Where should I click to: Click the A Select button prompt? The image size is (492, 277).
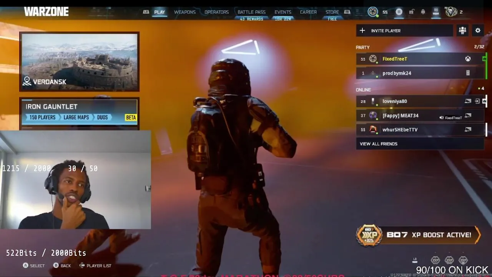click(34, 265)
